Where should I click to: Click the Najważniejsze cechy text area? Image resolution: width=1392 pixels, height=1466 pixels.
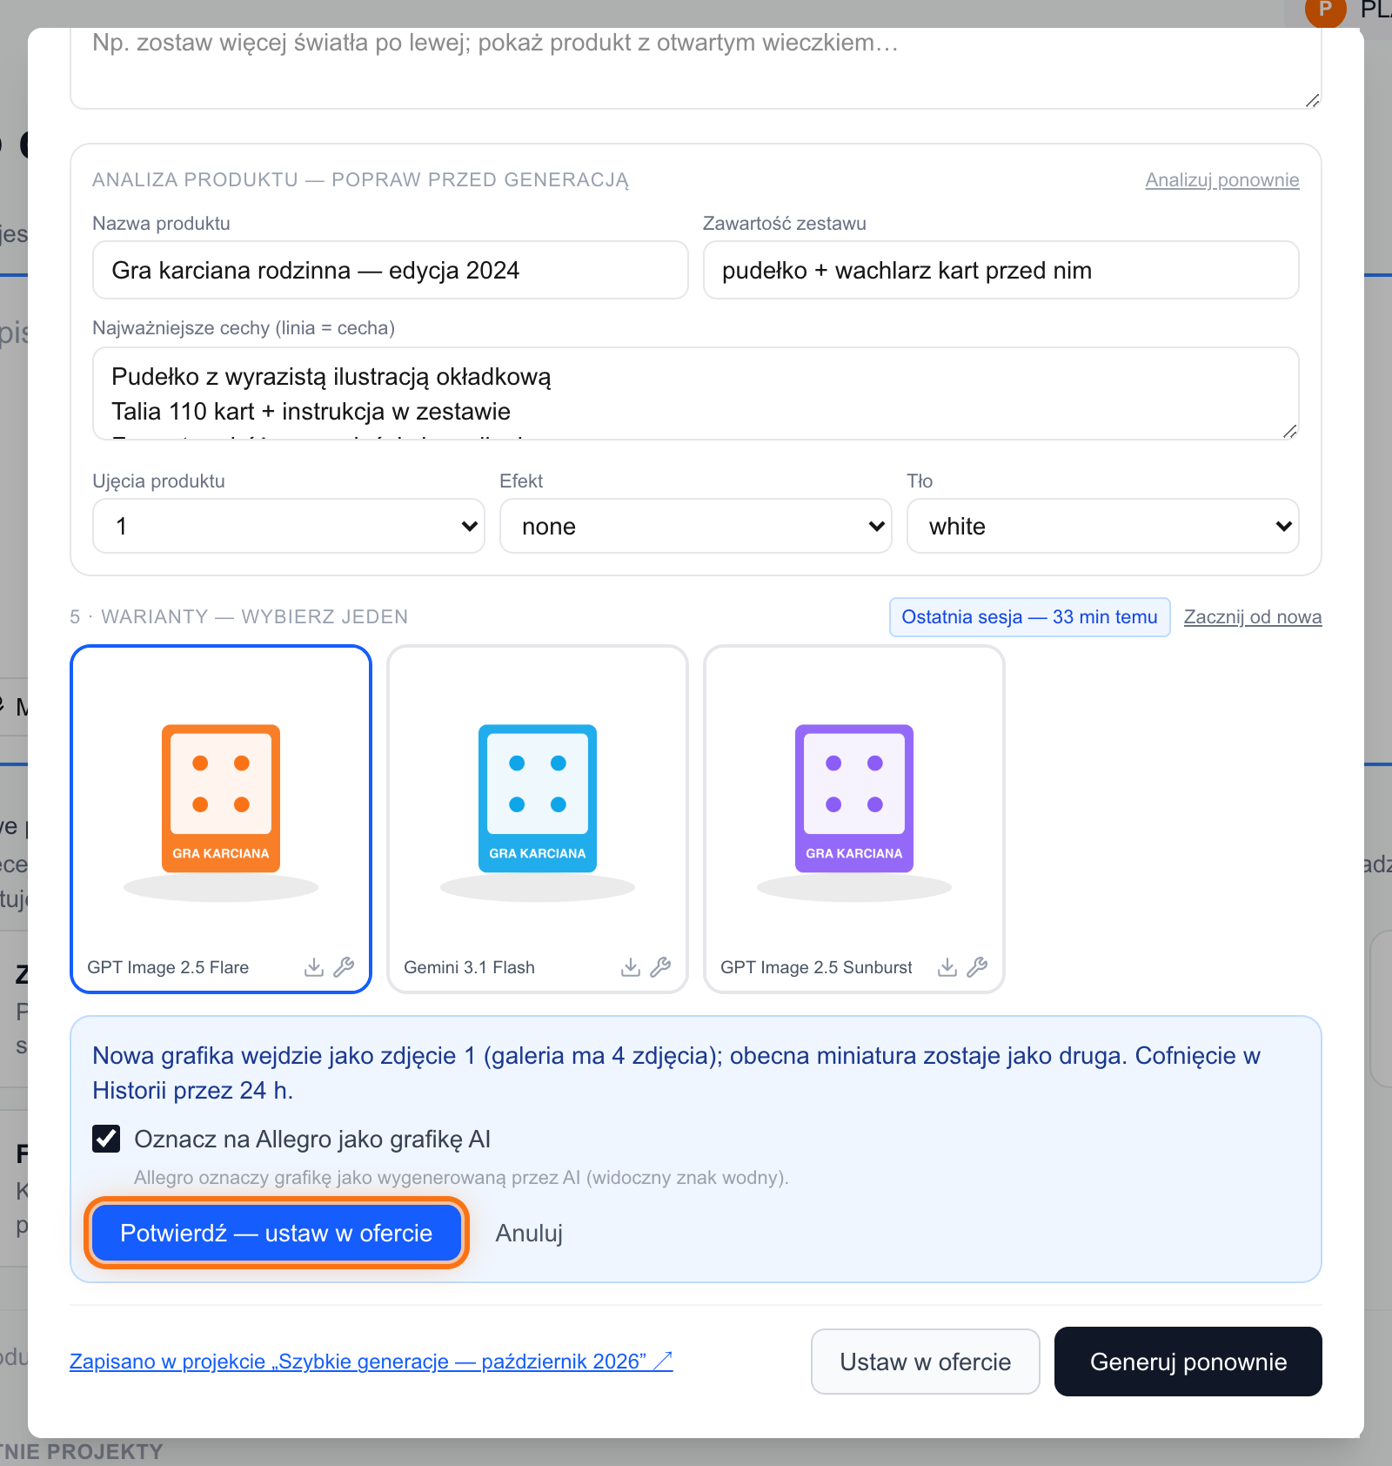696,393
